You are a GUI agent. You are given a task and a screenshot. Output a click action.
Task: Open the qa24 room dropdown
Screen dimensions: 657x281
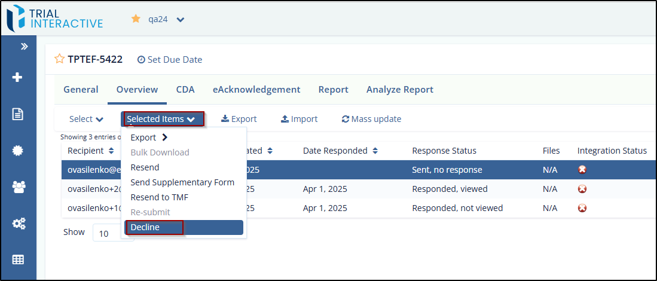[180, 20]
